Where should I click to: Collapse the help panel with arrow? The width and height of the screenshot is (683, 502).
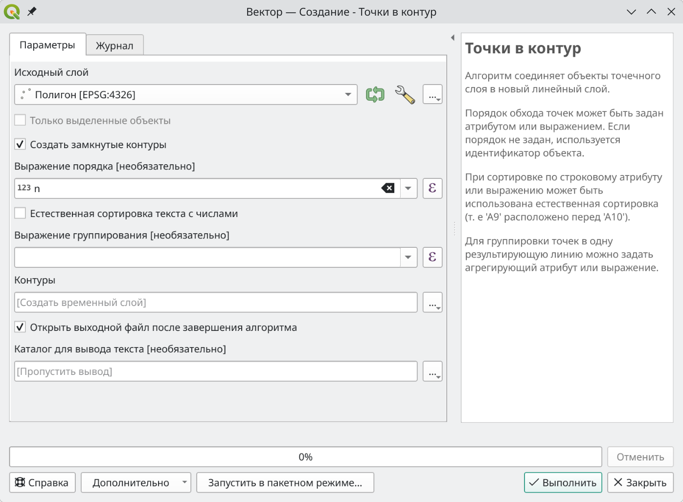453,38
